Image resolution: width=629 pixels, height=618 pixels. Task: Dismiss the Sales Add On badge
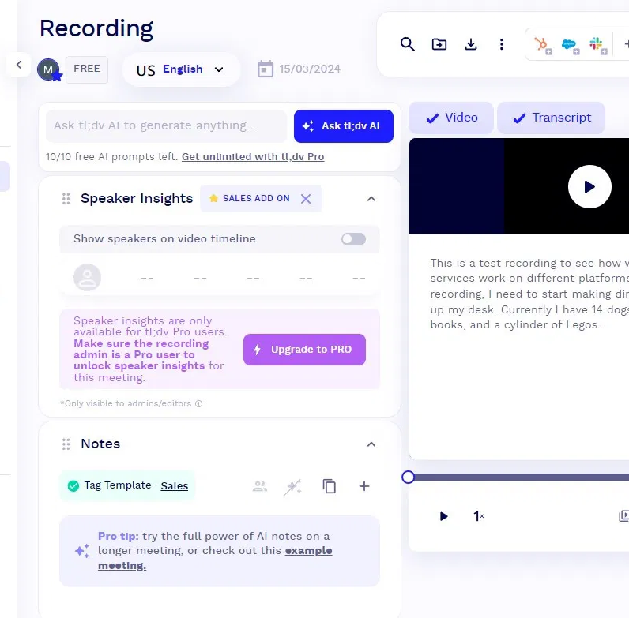click(x=306, y=199)
